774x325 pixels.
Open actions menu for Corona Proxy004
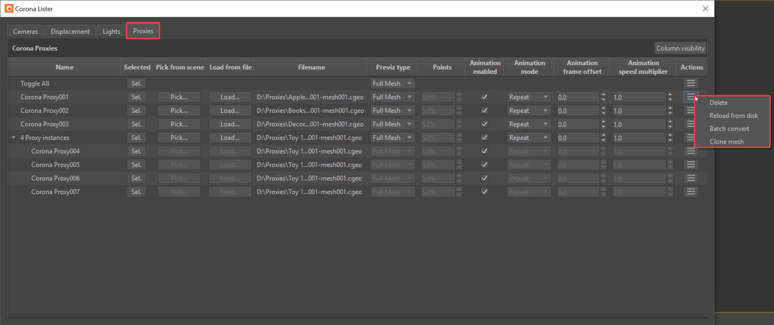point(691,151)
